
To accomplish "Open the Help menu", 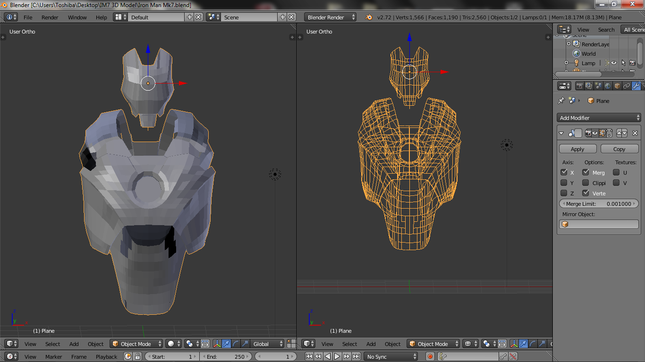I will [102, 17].
